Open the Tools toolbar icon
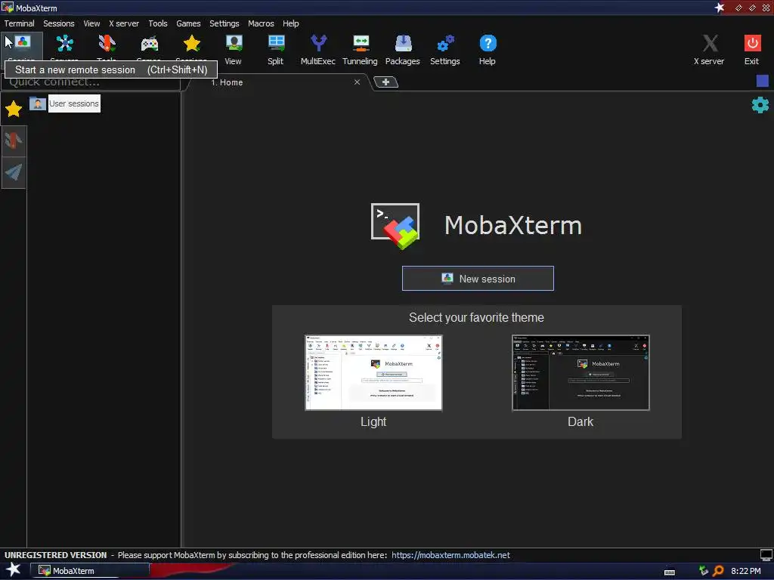 coord(107,44)
